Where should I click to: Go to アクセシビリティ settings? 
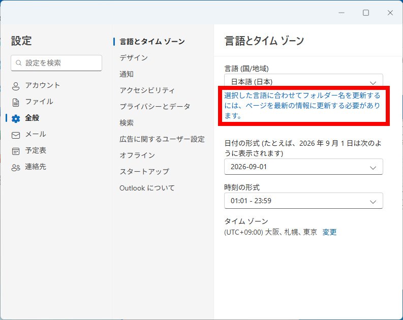click(x=147, y=90)
